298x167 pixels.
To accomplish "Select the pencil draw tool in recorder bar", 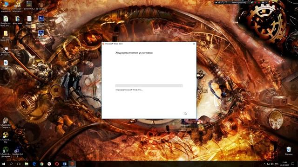I will point(252,3).
